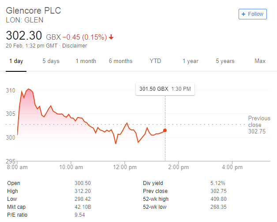The image size is (277, 222).
Task: Switch to the 5 days tab
Action: 51,61
